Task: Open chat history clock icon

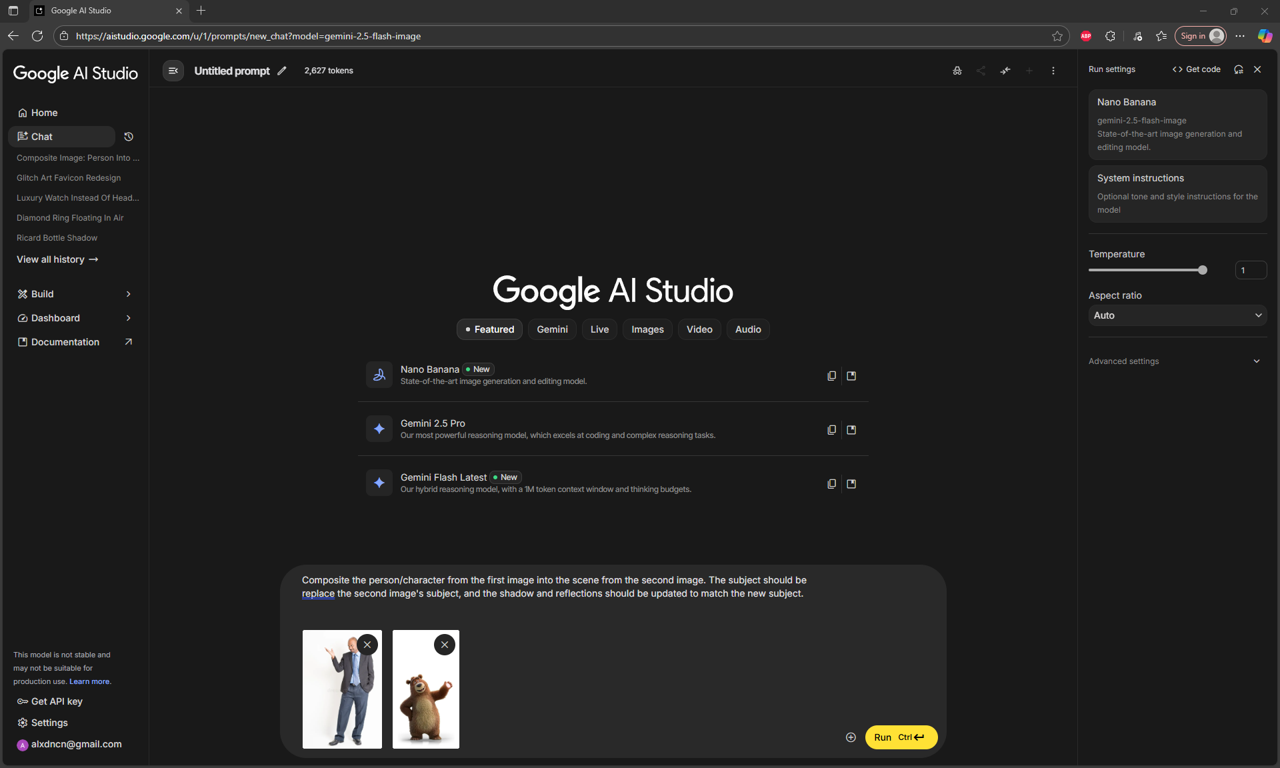Action: [129, 137]
